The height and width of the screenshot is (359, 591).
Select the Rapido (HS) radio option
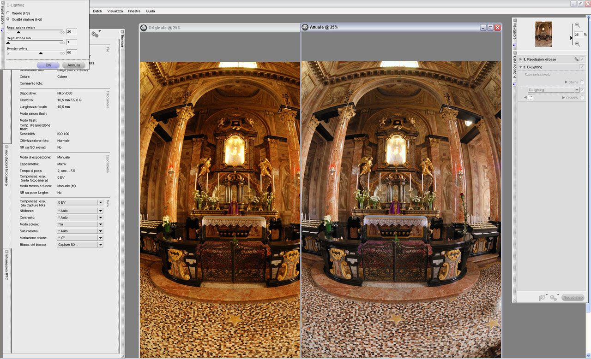[8, 13]
